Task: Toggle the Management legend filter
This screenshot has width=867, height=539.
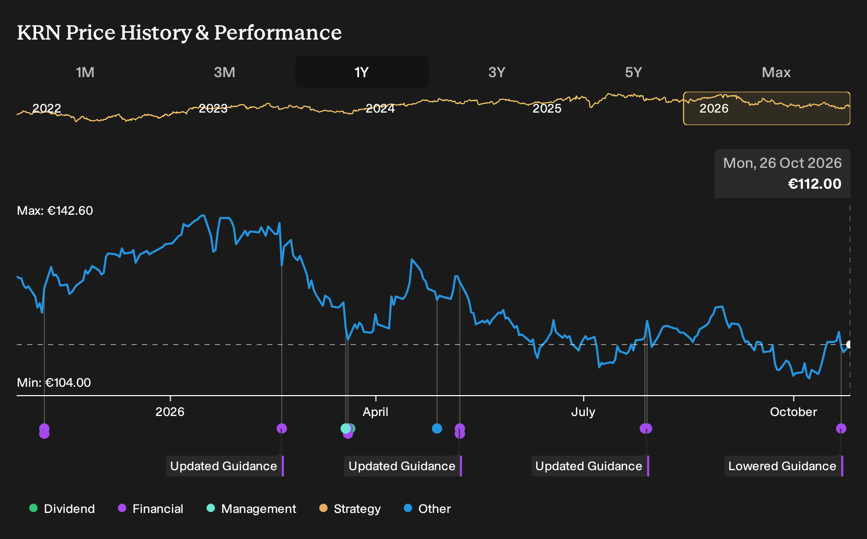Action: 251,509
